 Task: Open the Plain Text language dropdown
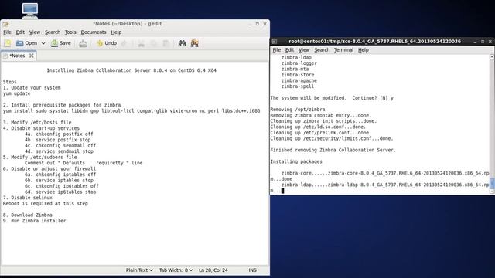(x=139, y=270)
